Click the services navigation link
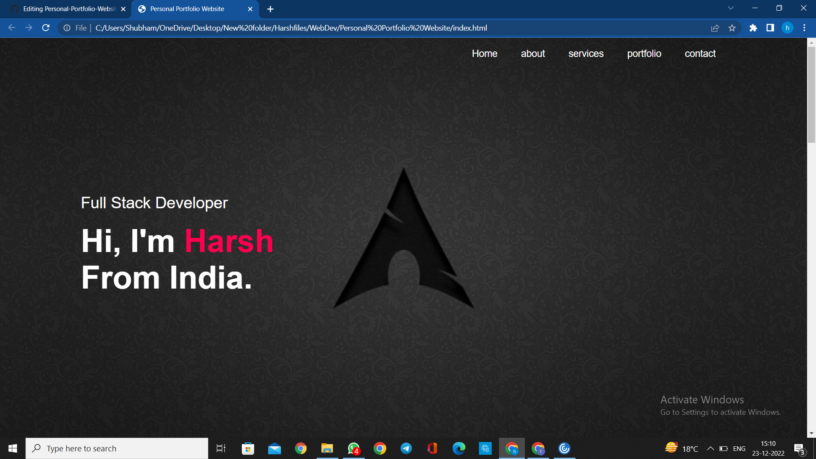The width and height of the screenshot is (816, 459). pyautogui.click(x=586, y=54)
